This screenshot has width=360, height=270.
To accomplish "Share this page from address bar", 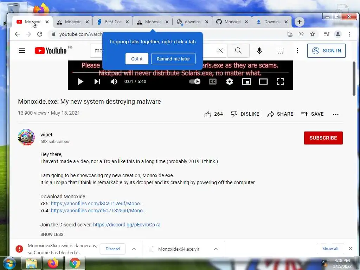I will 301,34.
